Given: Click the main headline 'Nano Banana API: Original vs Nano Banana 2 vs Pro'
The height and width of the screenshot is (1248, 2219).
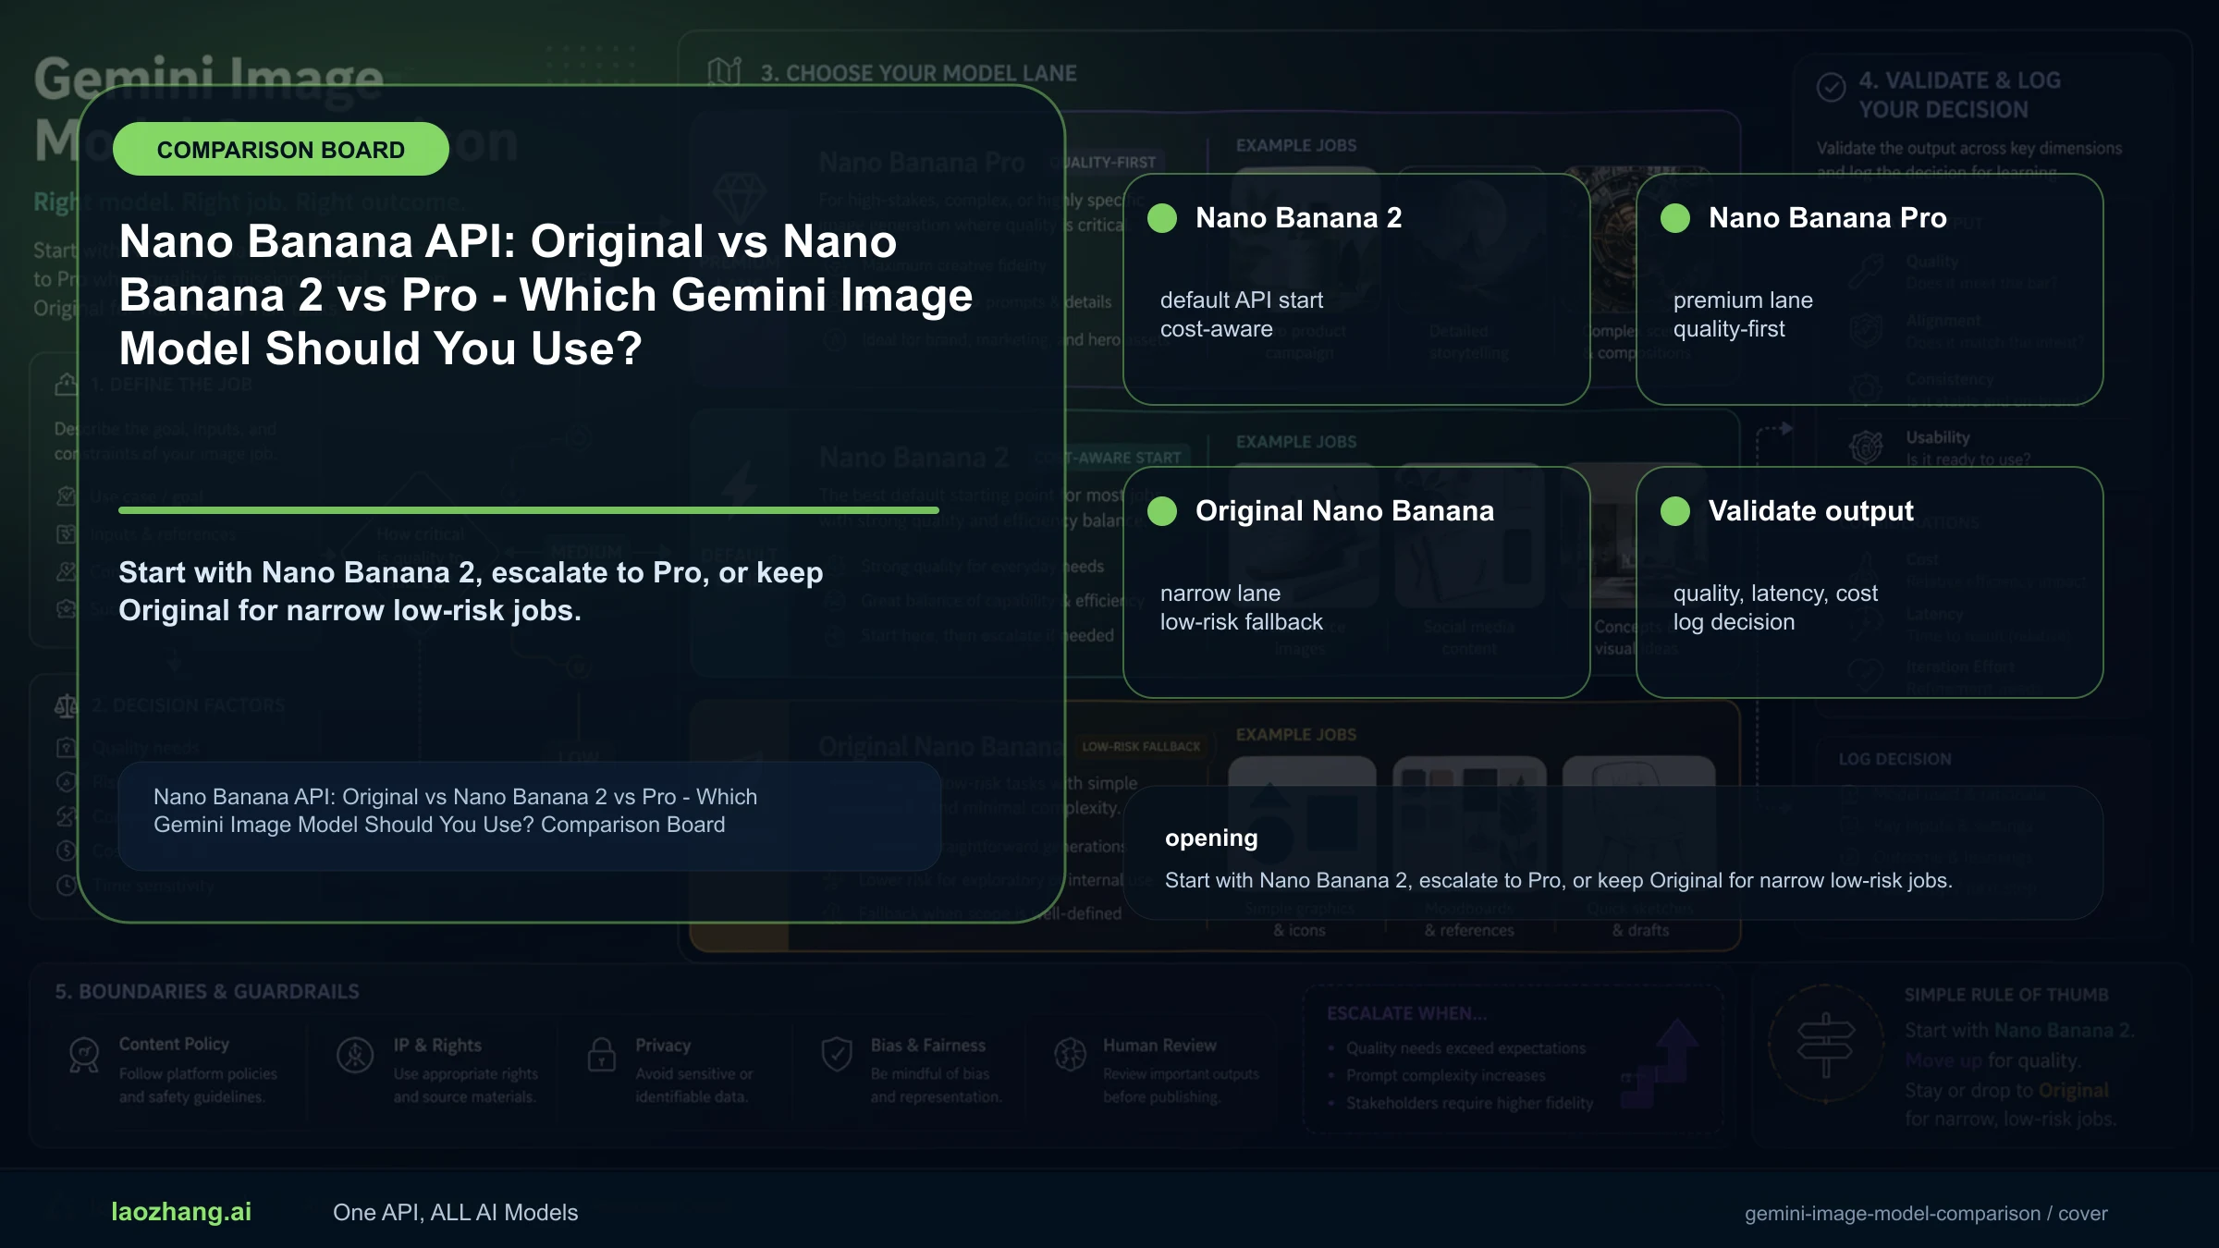Looking at the screenshot, I should point(546,295).
